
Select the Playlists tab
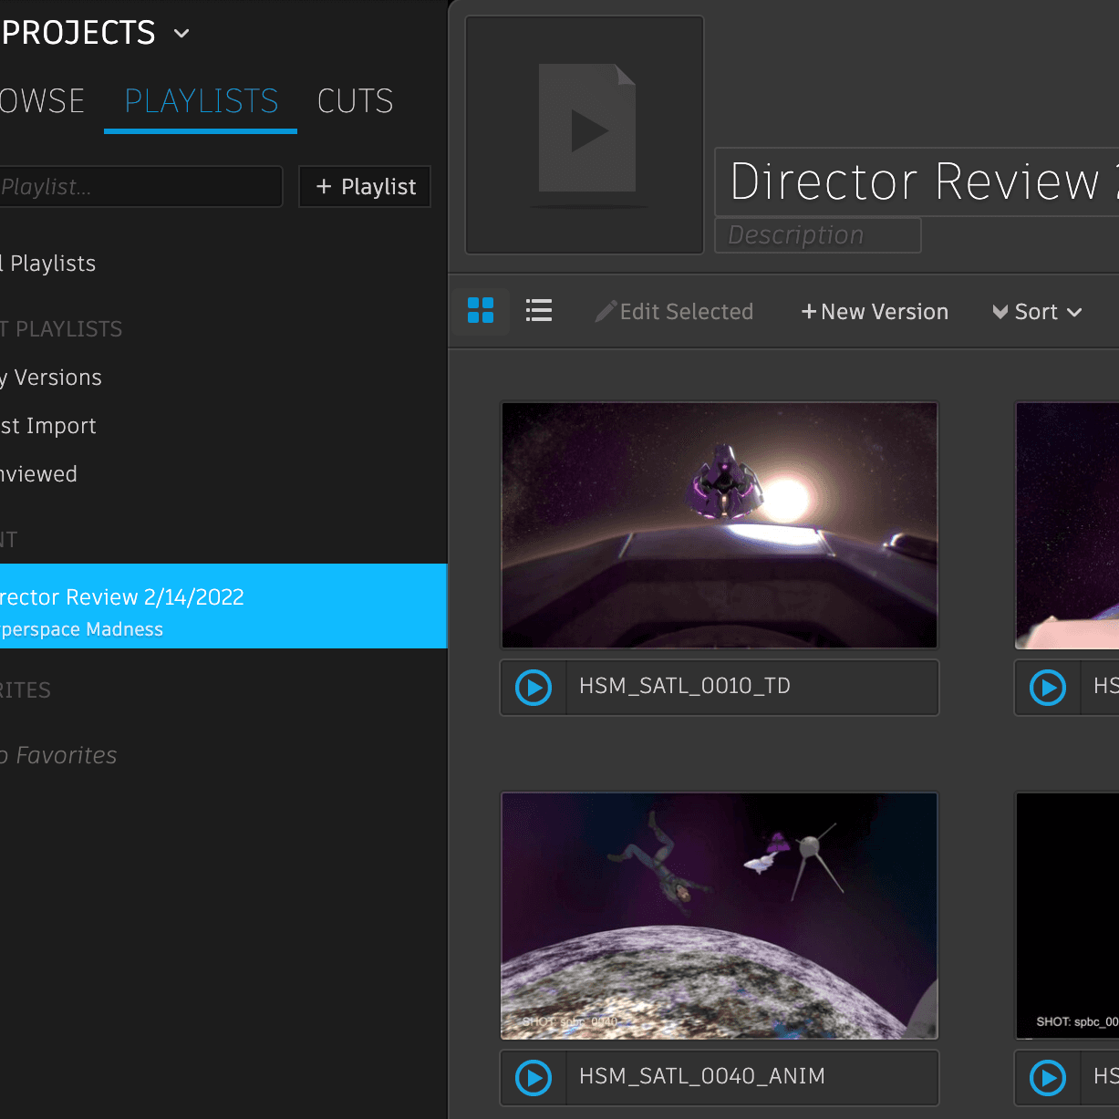point(201,101)
